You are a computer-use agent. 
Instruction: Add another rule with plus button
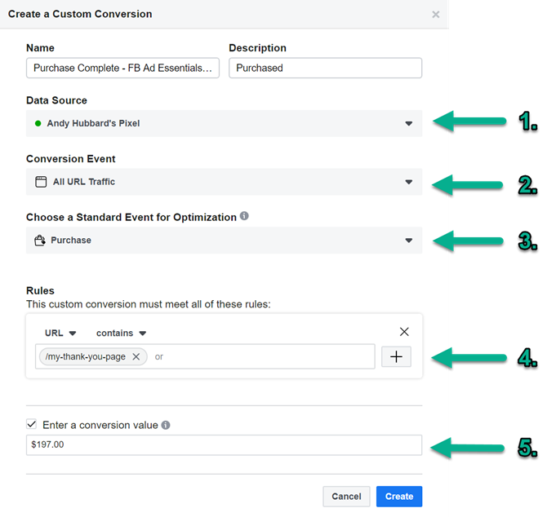[x=396, y=356]
